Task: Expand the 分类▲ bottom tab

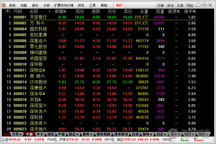Action: click(x=17, y=134)
